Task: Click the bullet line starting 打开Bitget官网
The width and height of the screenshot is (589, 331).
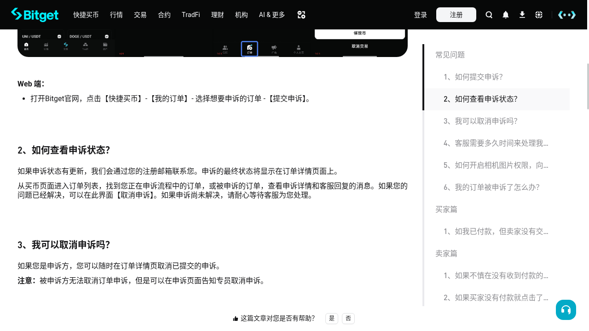Action: click(171, 98)
